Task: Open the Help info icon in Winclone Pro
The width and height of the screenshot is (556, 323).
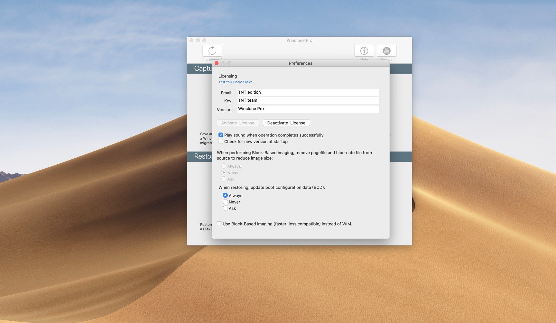Action: point(364,51)
